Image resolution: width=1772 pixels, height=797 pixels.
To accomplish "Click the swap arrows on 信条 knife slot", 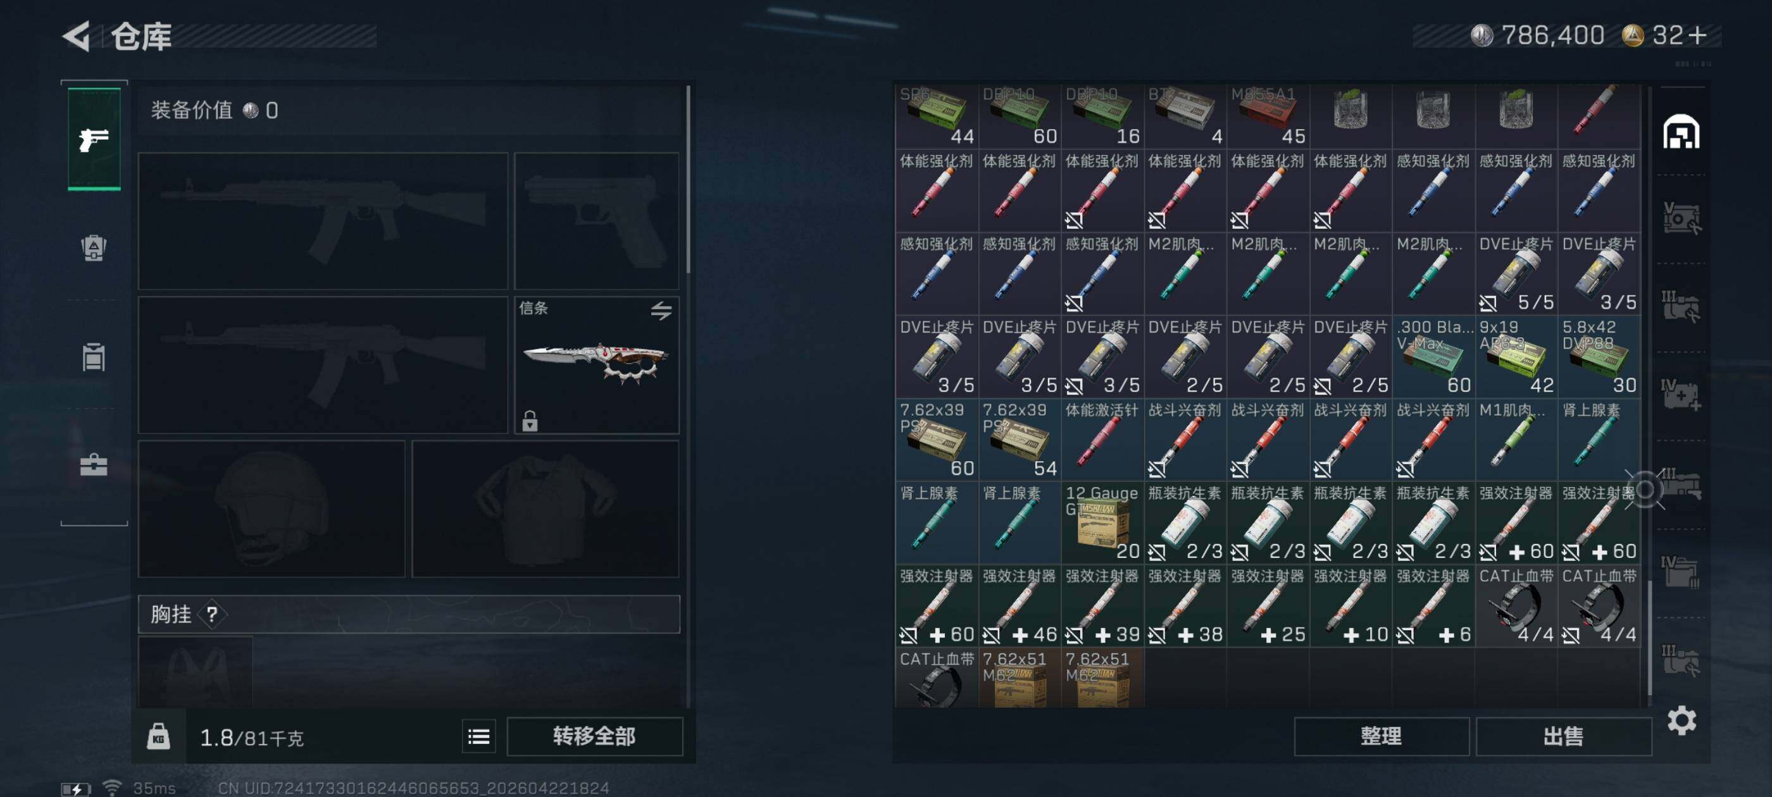I will [x=661, y=310].
